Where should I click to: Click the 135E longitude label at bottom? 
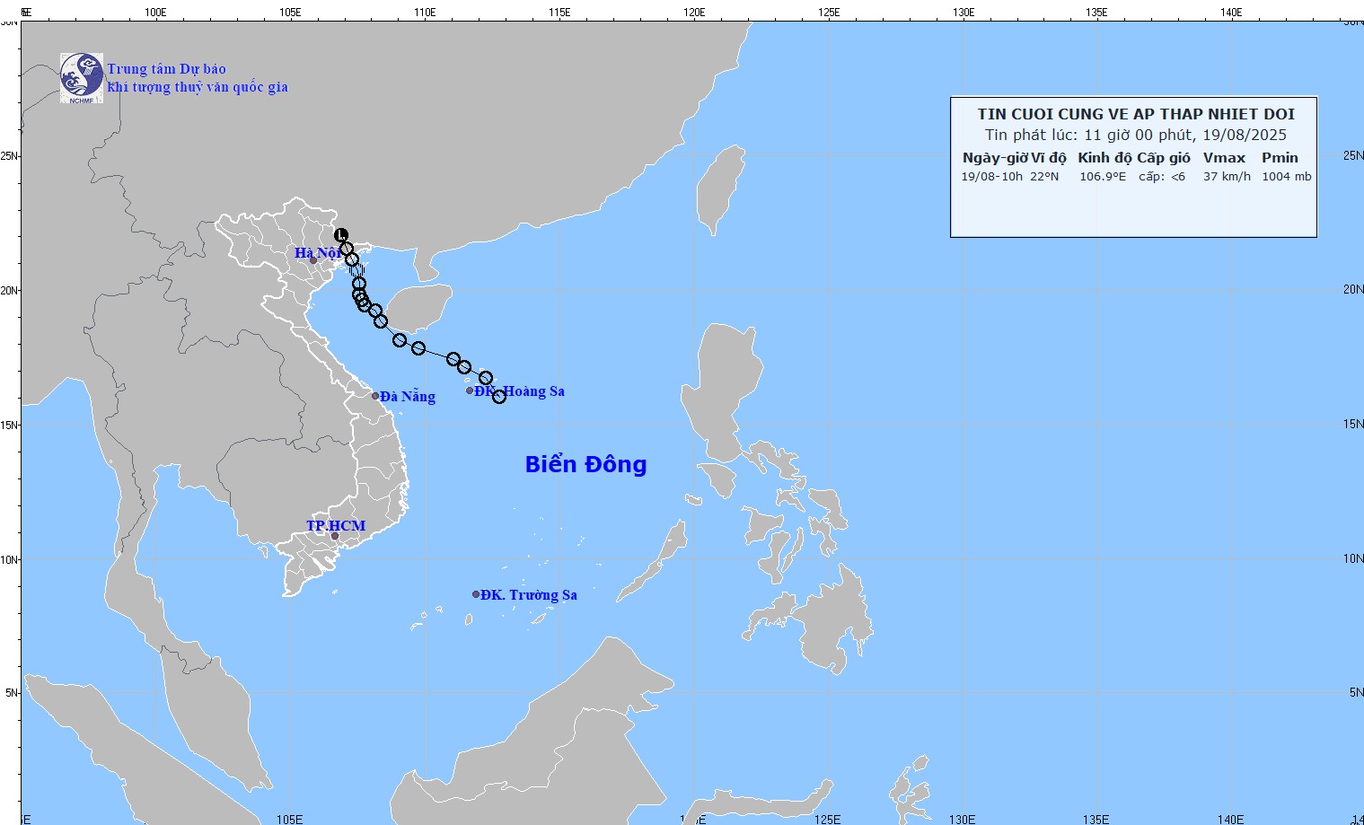(x=1096, y=819)
